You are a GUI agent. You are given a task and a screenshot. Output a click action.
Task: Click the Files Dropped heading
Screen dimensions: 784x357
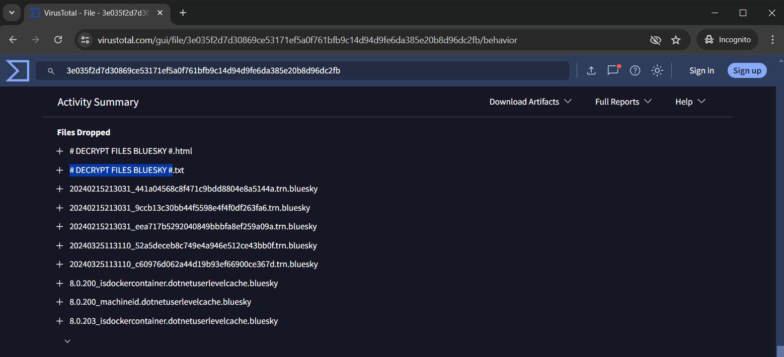coord(84,132)
